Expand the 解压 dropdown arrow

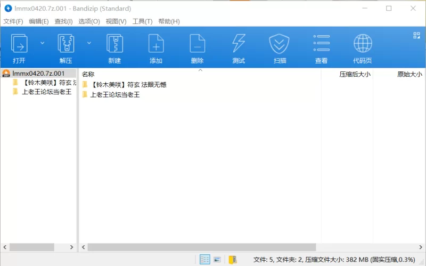(89, 43)
